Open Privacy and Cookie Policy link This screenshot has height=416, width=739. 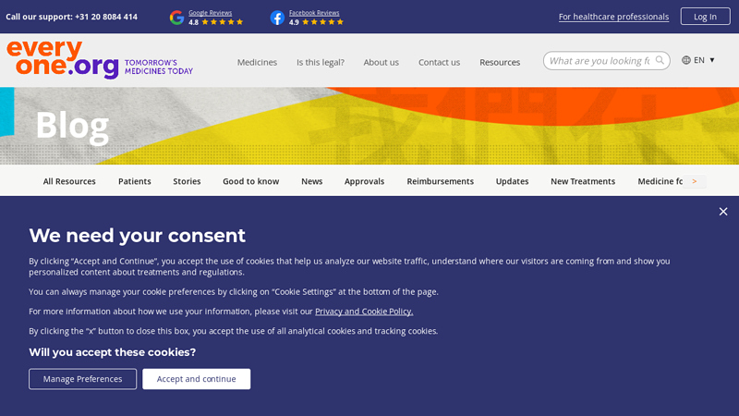click(x=364, y=312)
